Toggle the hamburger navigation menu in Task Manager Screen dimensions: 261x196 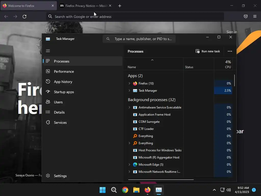[x=48, y=51]
